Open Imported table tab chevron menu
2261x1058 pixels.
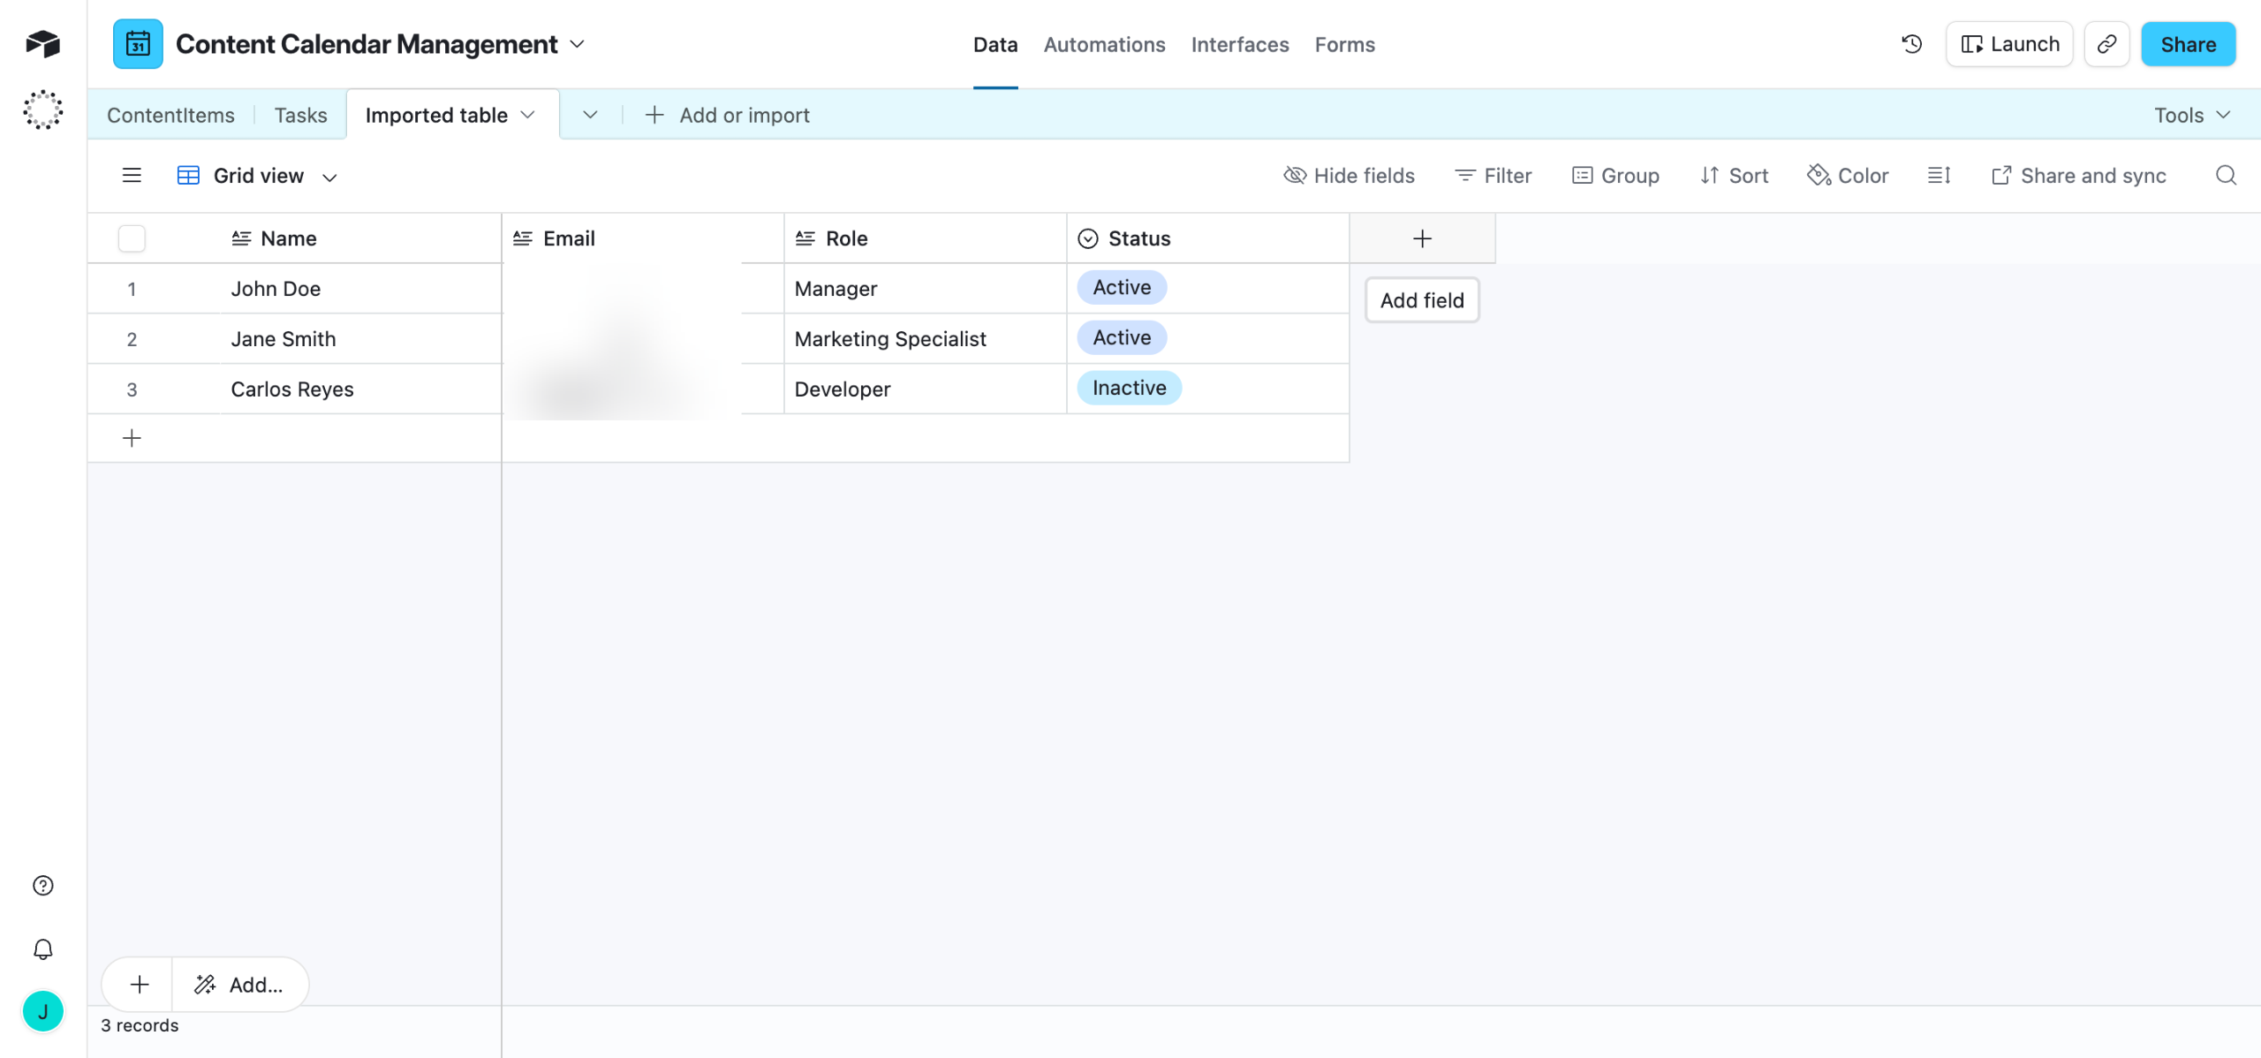click(528, 115)
